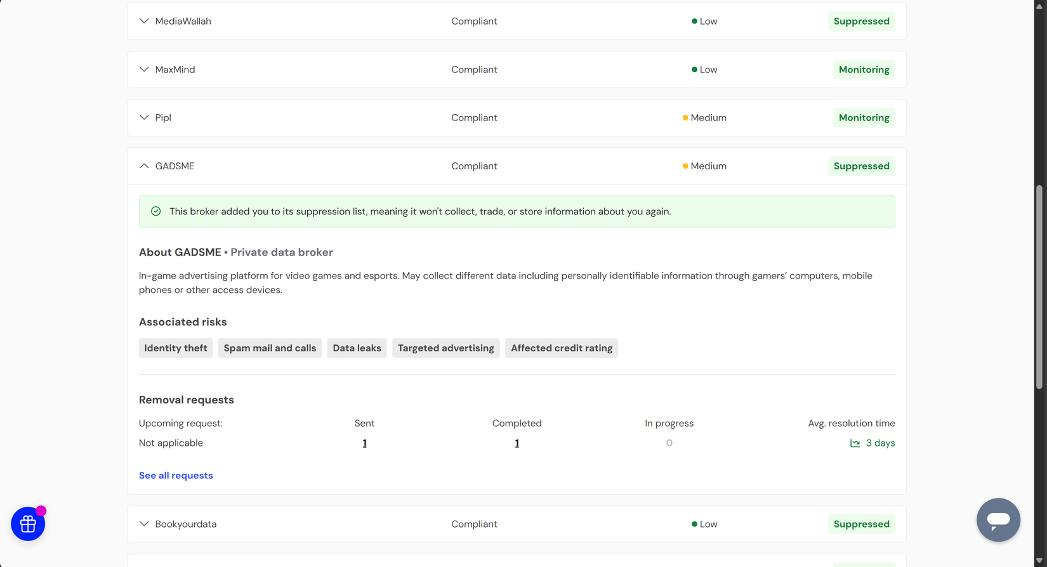Click the Completed requests count number

tap(517, 443)
